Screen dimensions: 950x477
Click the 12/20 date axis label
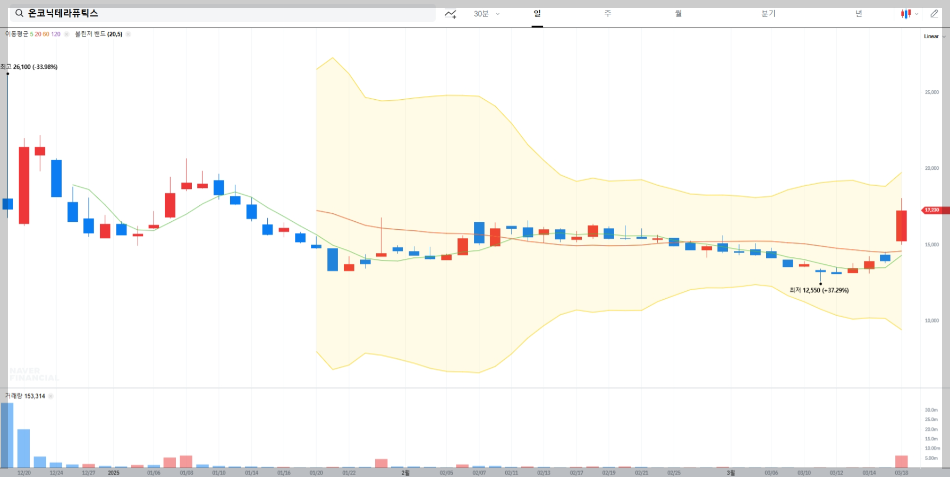[x=24, y=473]
